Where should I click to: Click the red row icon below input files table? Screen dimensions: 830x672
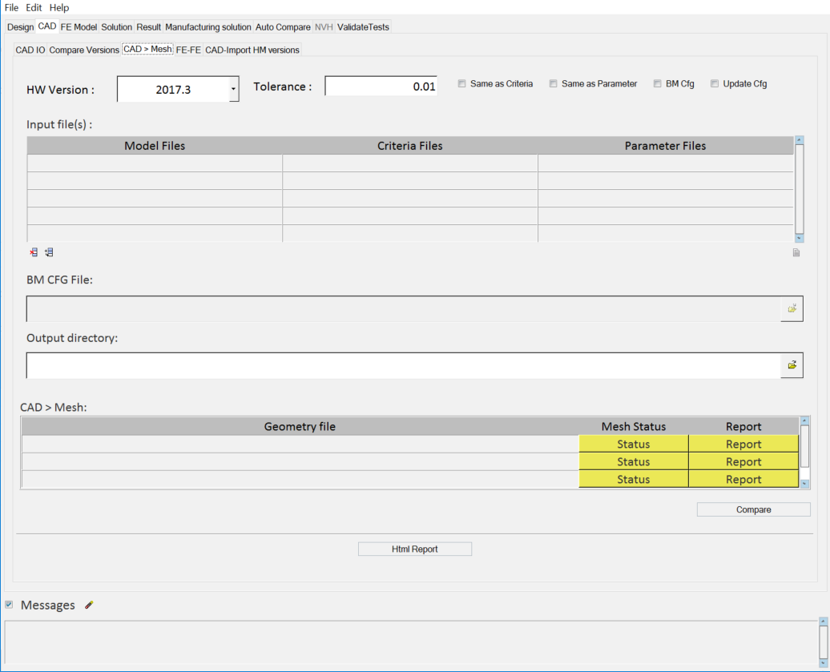(34, 252)
